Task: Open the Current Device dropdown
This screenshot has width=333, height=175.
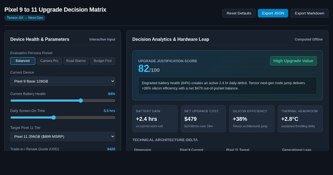Action: pos(63,81)
